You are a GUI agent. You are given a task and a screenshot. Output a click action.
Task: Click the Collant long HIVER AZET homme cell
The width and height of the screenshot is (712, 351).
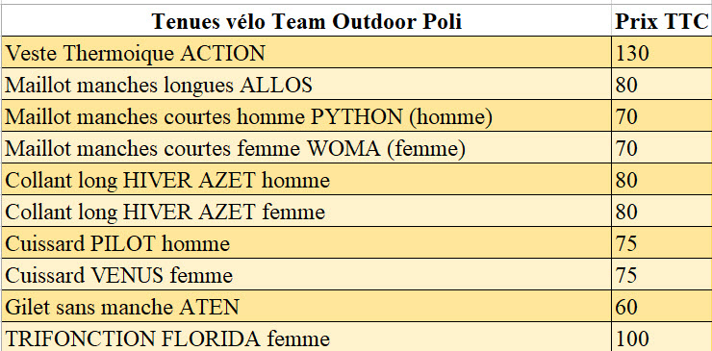pyautogui.click(x=307, y=180)
